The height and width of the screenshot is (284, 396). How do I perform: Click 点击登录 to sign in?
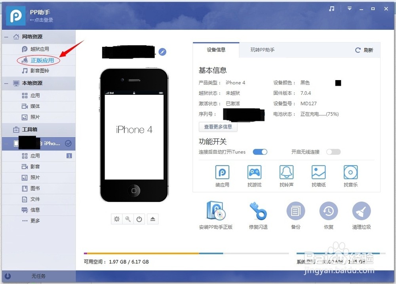click(42, 20)
